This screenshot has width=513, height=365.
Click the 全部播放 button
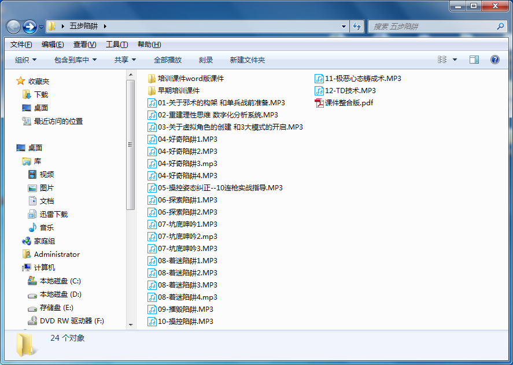coord(168,60)
